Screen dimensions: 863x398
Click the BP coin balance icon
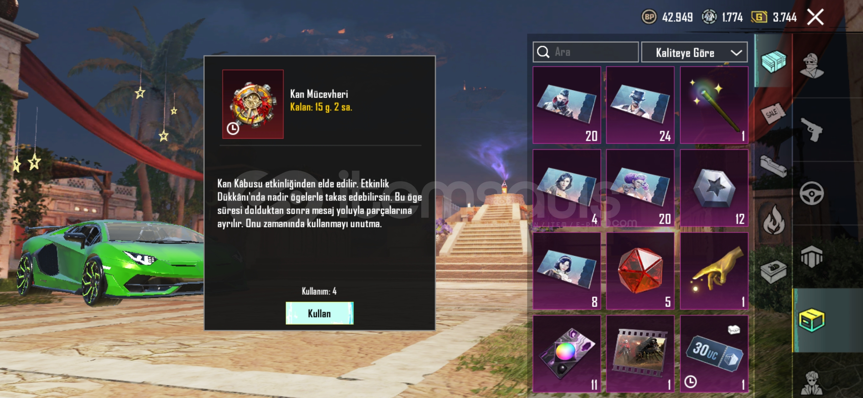(x=649, y=17)
